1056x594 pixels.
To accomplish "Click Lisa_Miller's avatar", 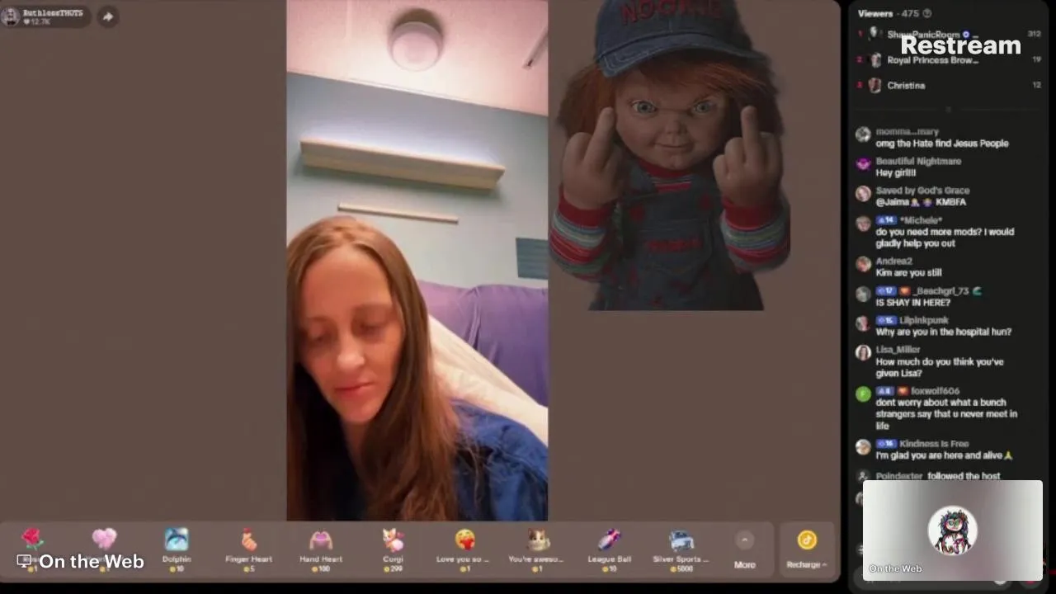I will tap(863, 352).
